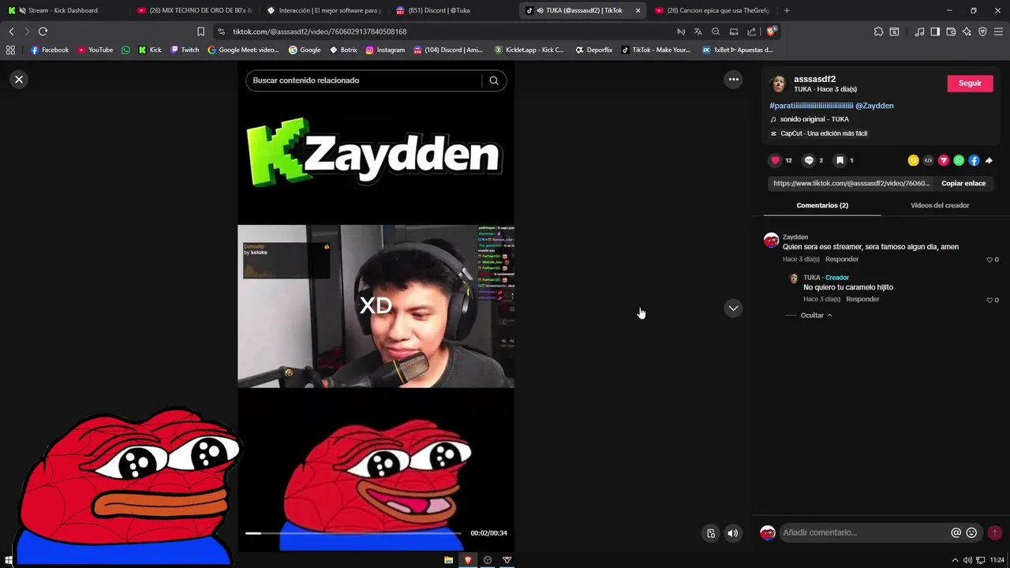Close the TikTok video viewer

pyautogui.click(x=19, y=80)
